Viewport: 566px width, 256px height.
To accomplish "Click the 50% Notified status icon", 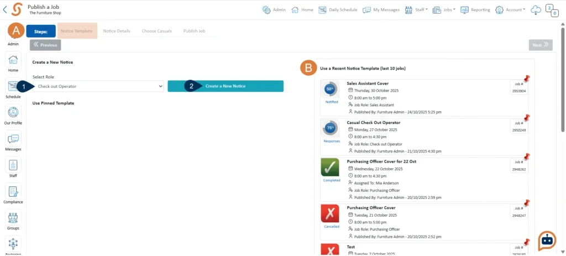I will [330, 89].
